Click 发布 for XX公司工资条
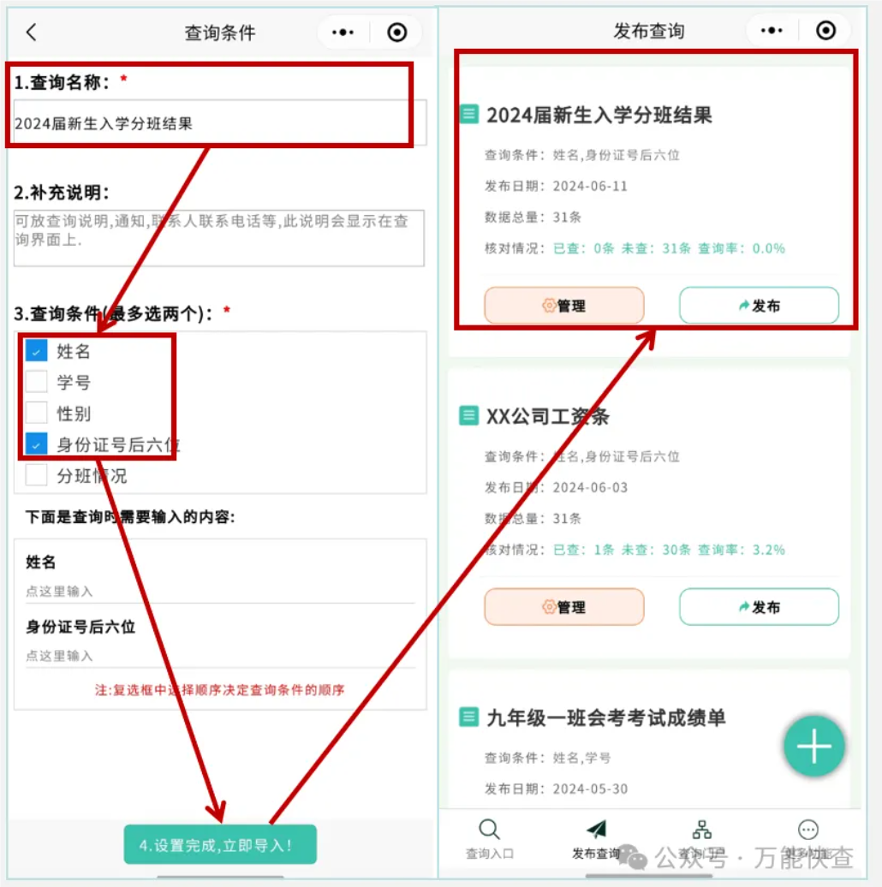Image resolution: width=882 pixels, height=887 pixels. pyautogui.click(x=760, y=607)
